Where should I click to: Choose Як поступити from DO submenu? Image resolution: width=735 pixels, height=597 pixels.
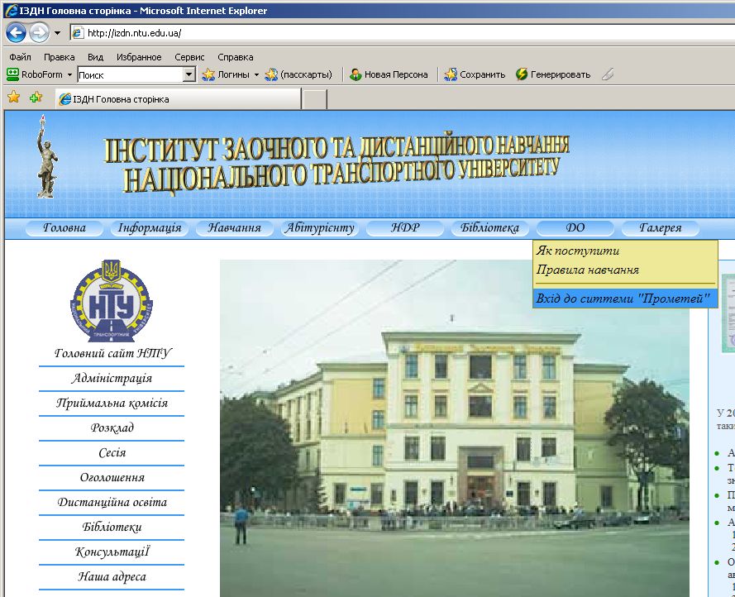[625, 251]
